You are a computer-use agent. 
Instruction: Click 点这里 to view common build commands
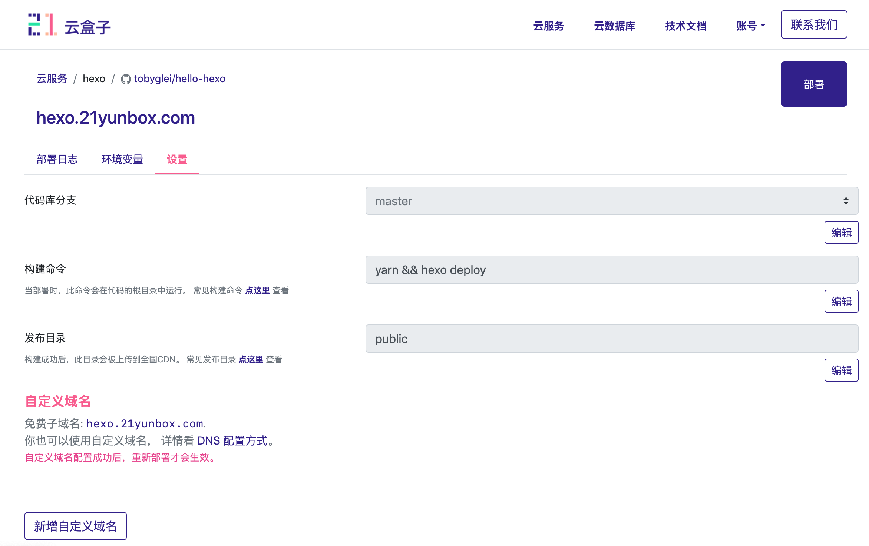[x=257, y=290]
